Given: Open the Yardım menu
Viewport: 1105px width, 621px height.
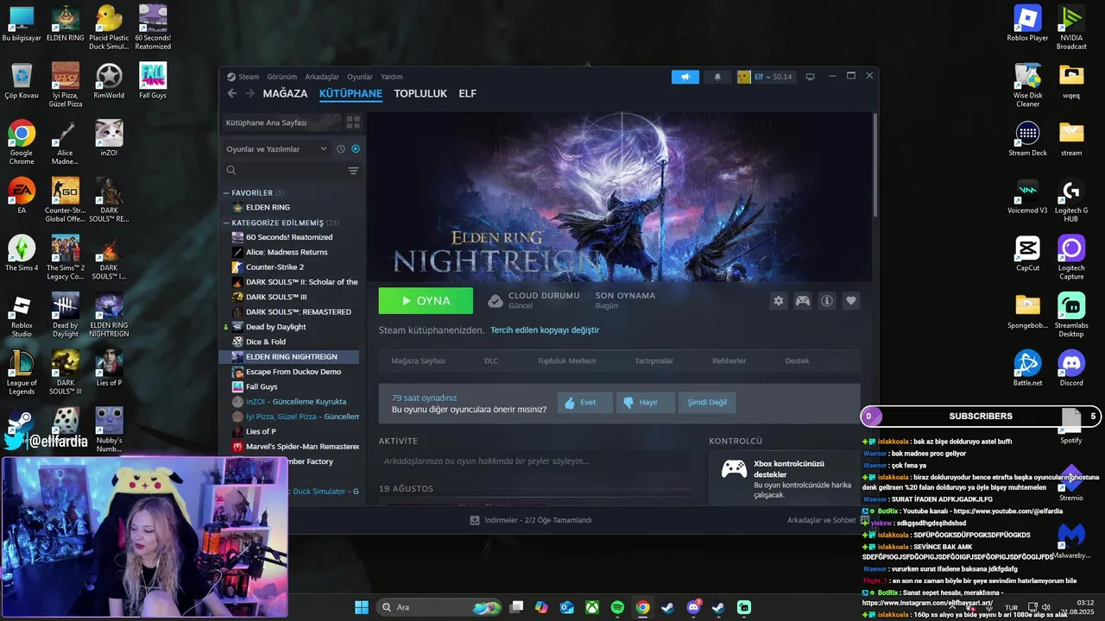Looking at the screenshot, I should click(x=392, y=77).
